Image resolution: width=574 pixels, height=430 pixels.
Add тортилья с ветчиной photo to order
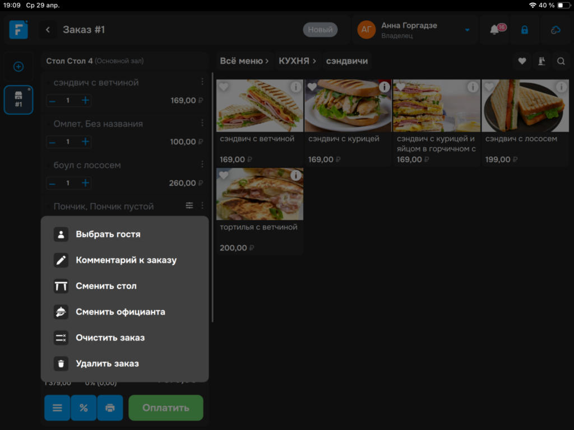click(260, 194)
